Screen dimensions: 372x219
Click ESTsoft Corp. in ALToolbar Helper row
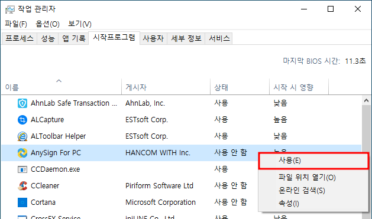tap(147, 136)
